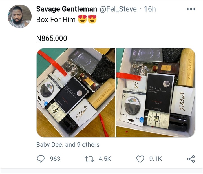Open the left gift box photo

(76, 93)
